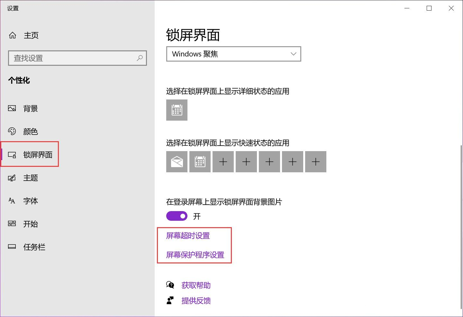Click the 获取帮助 link
Viewport: 463px width, 317px height.
click(196, 285)
